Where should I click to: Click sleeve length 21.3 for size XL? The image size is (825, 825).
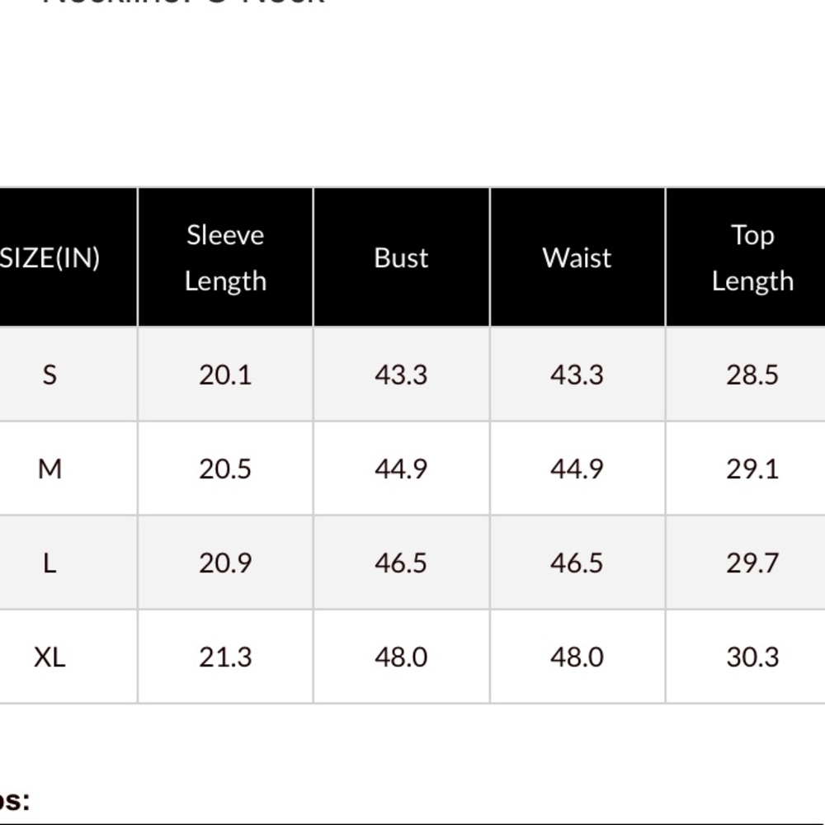coord(225,658)
